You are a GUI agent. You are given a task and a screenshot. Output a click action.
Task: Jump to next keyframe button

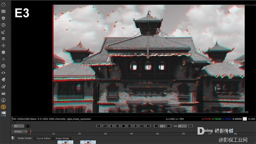(142, 126)
